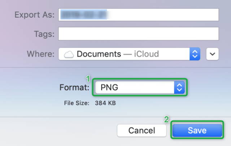Click into the Tags field
Viewport: 231px width, 146px height.
click(x=139, y=34)
